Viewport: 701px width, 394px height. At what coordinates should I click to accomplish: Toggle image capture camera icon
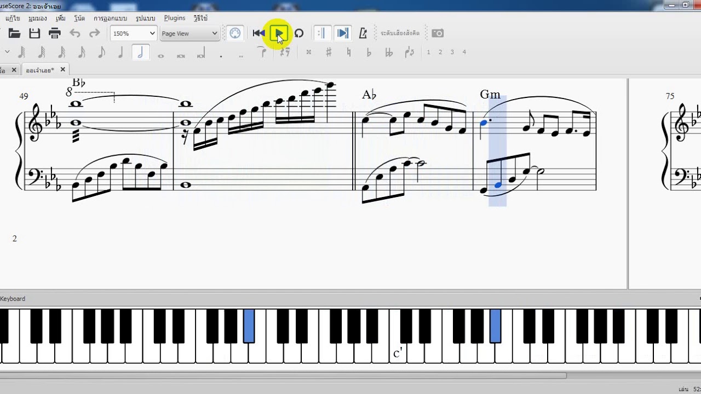point(438,33)
